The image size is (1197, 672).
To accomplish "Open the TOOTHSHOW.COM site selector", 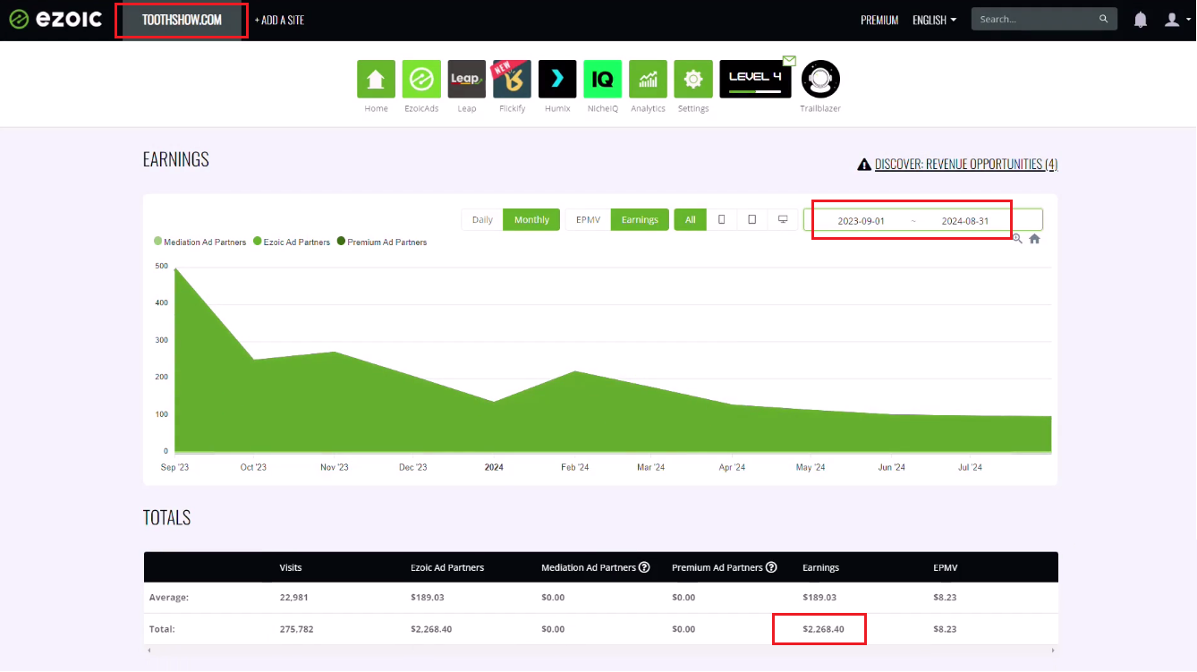I will pyautogui.click(x=182, y=20).
